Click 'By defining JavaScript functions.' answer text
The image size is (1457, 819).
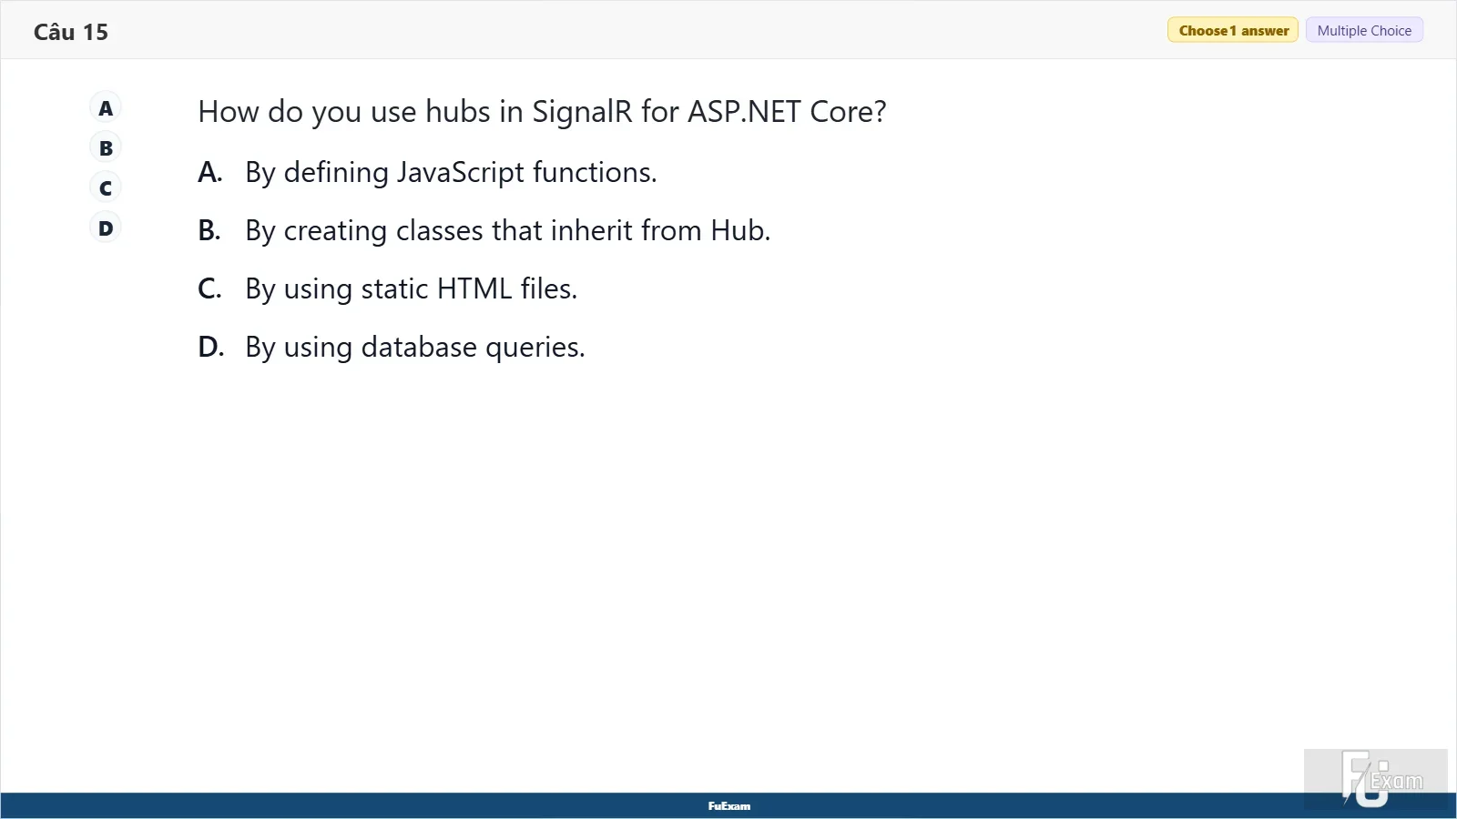coord(451,172)
